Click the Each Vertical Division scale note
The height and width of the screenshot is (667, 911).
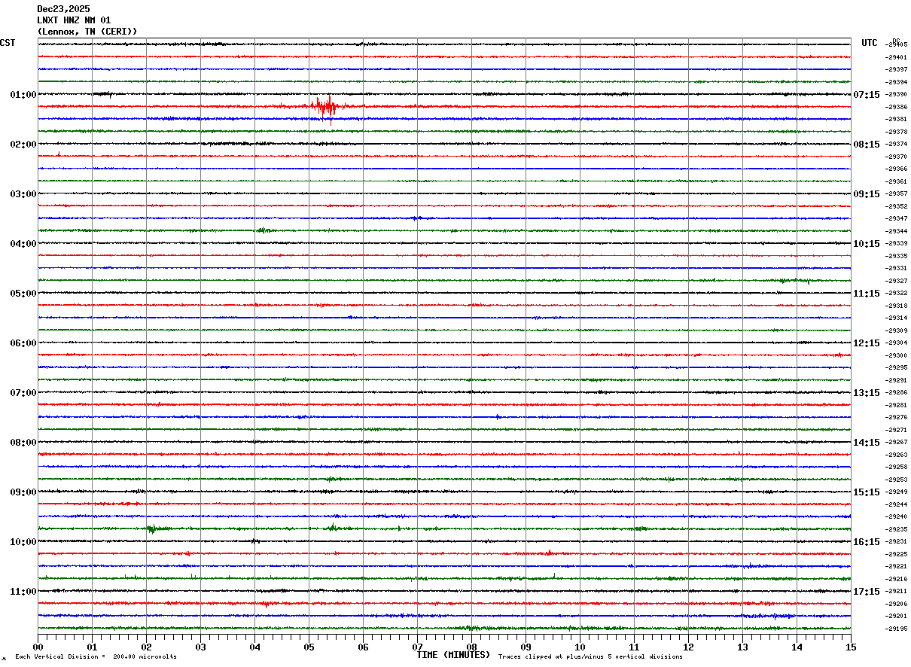click(96, 657)
